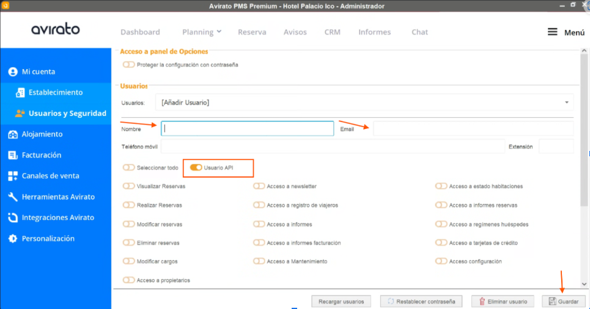The width and height of the screenshot is (590, 309).
Task: Click the hamburger Menú icon
Action: pyautogui.click(x=552, y=32)
